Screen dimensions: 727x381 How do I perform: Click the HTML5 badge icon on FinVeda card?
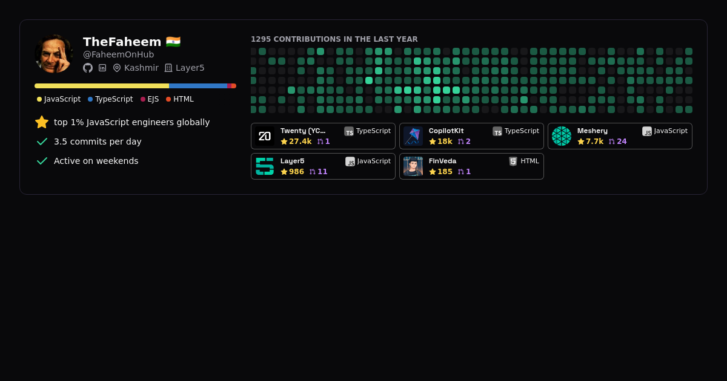513,161
